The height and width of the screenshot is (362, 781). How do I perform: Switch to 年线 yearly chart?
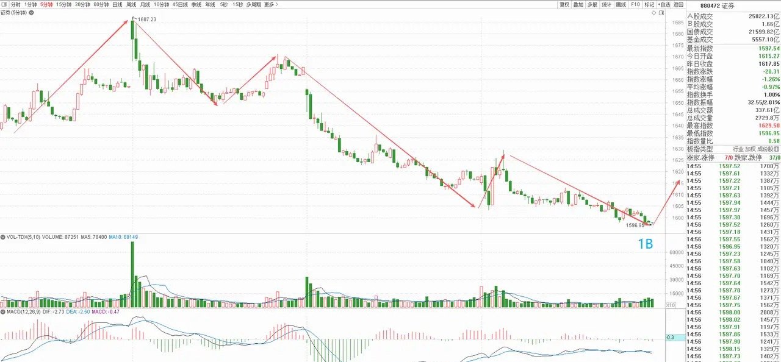[x=210, y=4]
